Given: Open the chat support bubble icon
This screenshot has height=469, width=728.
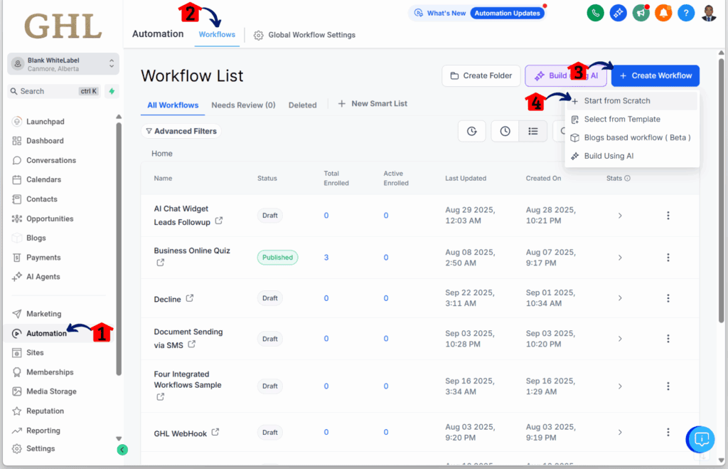Looking at the screenshot, I should [x=701, y=439].
